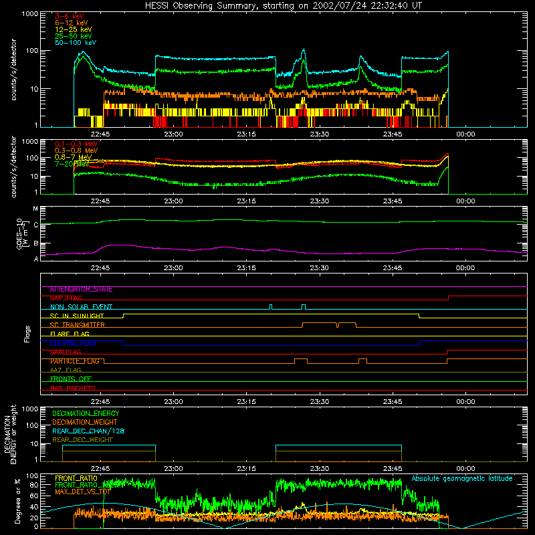
Task: Select the red 3-6 keV legend label
Action: [70, 16]
